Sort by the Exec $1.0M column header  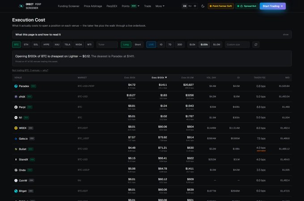pos(187,78)
